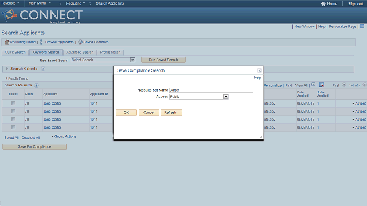This screenshot has height=206, width=367.
Task: Open the Recruiting breadcrumb dropdown
Action: [75, 3]
